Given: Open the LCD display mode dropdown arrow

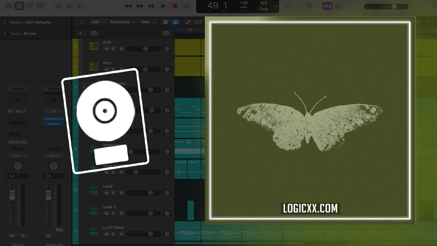Looking at the screenshot, I should click(277, 6).
